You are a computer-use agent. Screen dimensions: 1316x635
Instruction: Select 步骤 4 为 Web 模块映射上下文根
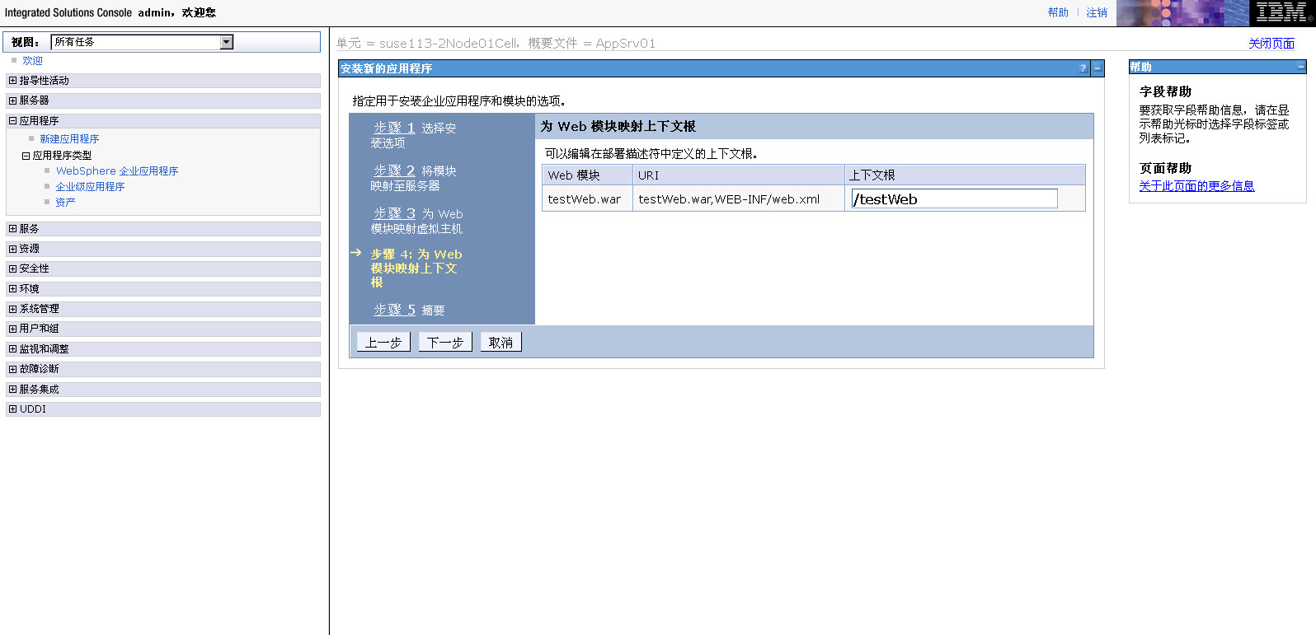pos(416,268)
